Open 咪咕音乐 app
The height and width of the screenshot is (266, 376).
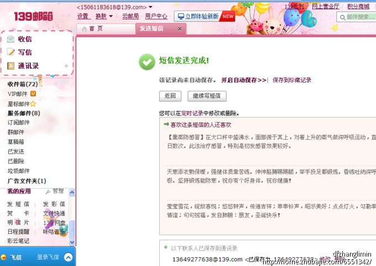click(x=54, y=232)
